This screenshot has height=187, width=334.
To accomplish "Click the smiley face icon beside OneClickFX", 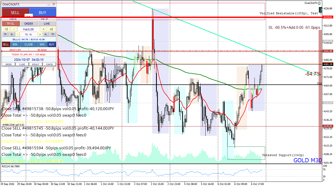I will tap(319, 3).
